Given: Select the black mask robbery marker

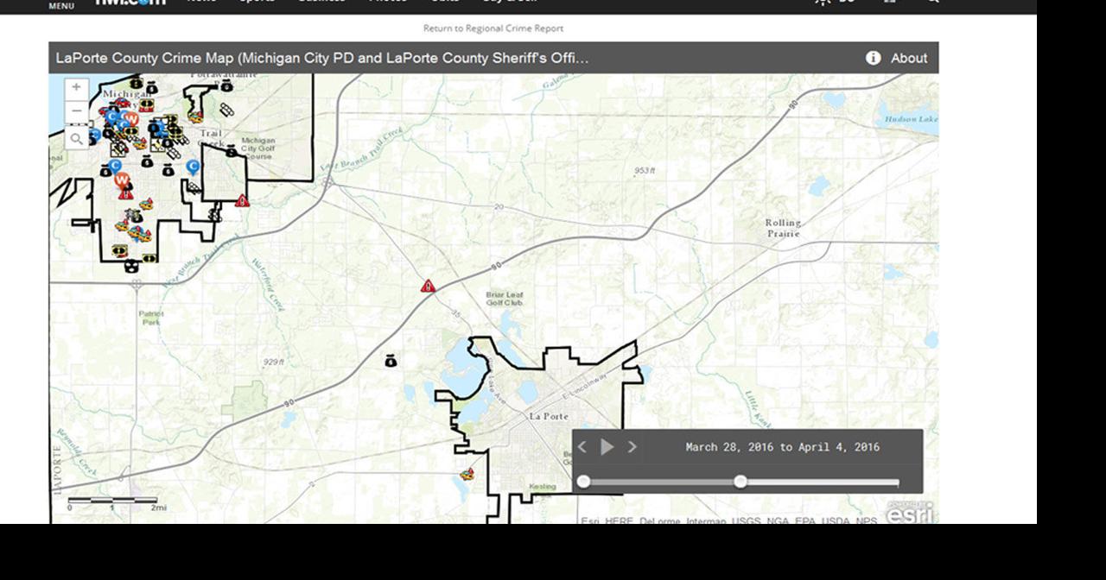Looking at the screenshot, I should (x=131, y=266).
